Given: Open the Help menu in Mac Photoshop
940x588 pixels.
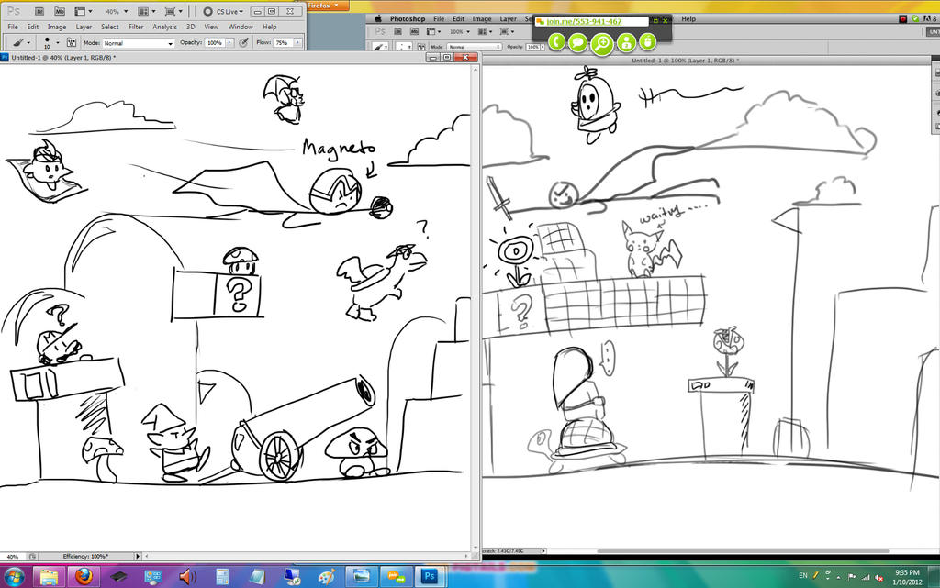Looking at the screenshot, I should tap(688, 18).
